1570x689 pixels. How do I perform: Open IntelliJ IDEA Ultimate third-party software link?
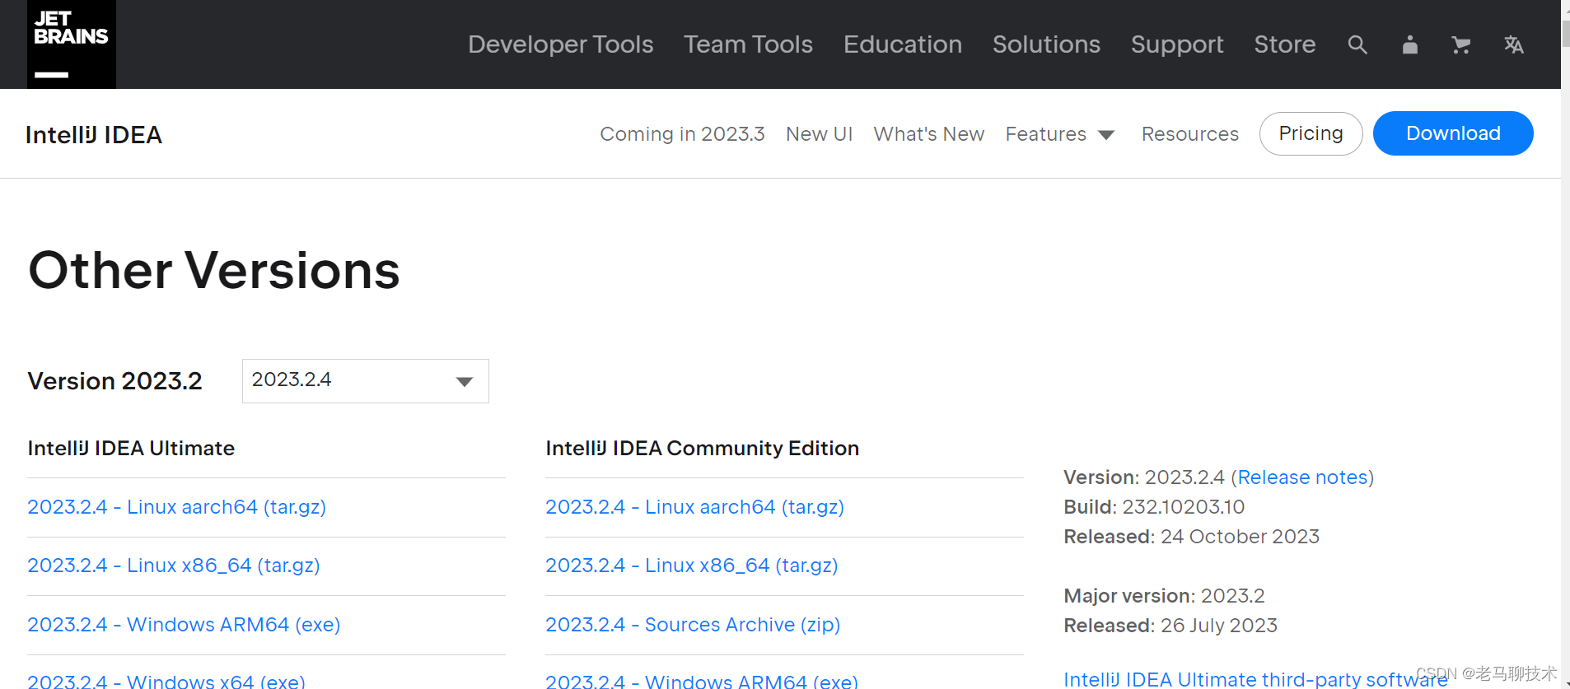[1255, 679]
